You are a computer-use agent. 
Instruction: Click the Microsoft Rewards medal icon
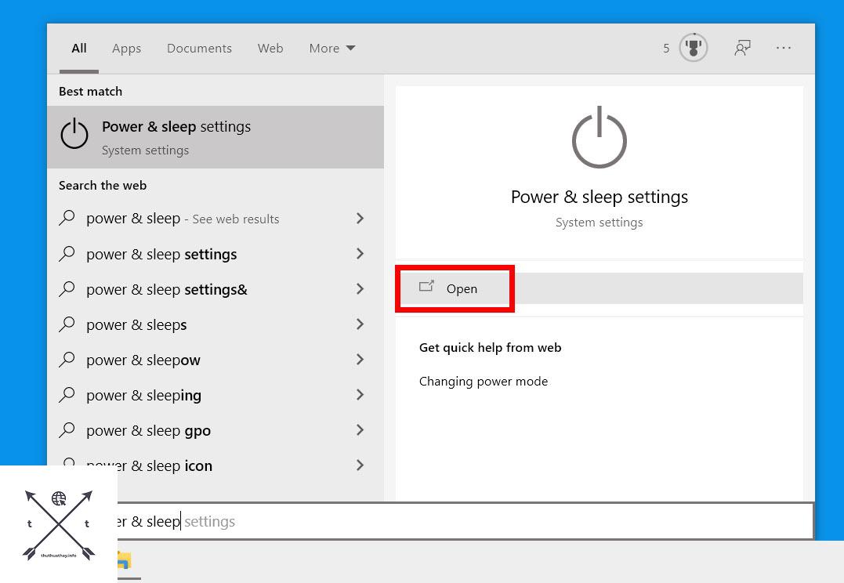(x=693, y=48)
